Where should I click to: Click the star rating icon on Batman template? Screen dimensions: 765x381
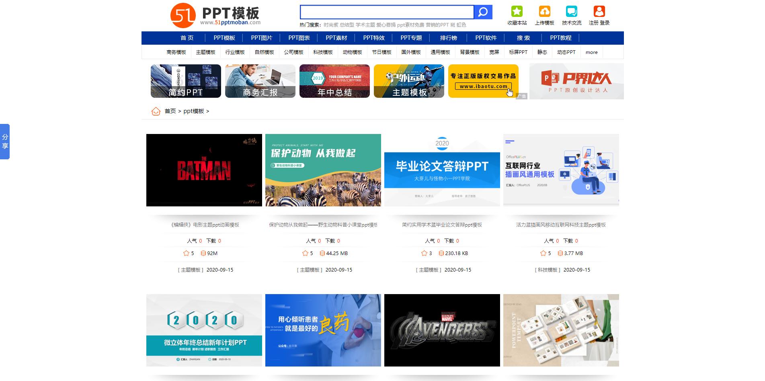point(186,253)
